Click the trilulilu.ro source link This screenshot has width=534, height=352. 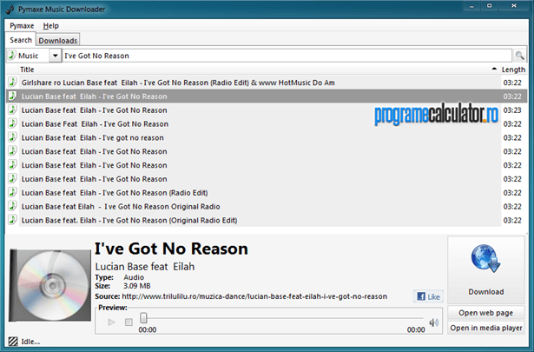(x=254, y=296)
